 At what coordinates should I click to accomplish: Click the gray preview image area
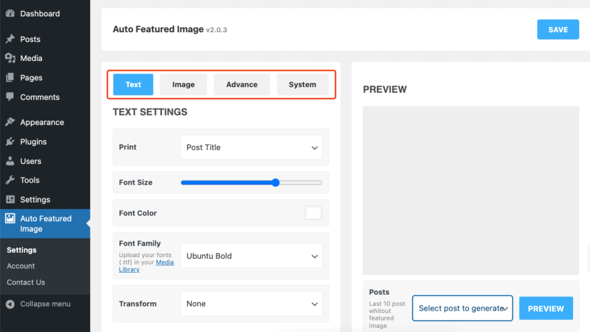471,190
